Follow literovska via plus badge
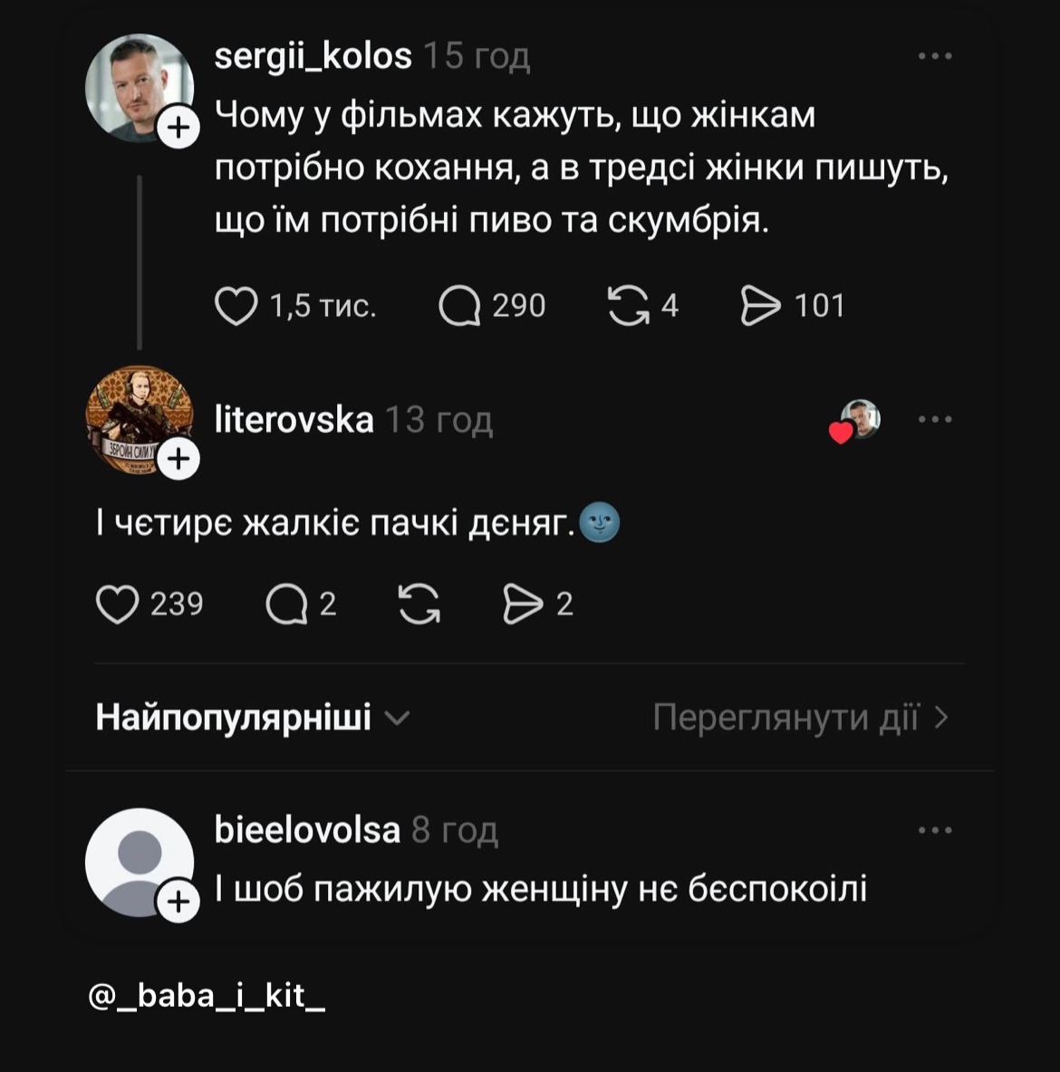This screenshot has width=1060, height=1072. (178, 459)
